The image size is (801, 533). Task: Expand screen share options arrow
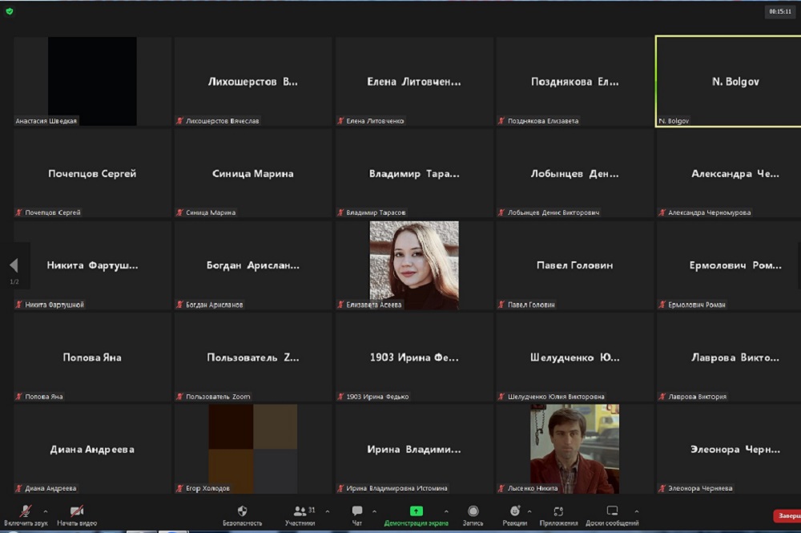click(x=446, y=511)
